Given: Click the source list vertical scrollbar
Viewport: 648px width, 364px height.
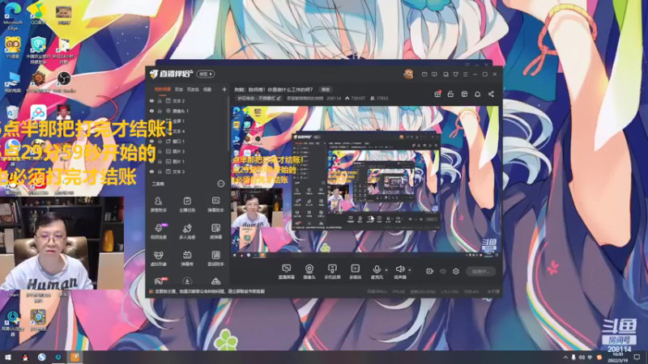Looking at the screenshot, I should (x=228, y=124).
